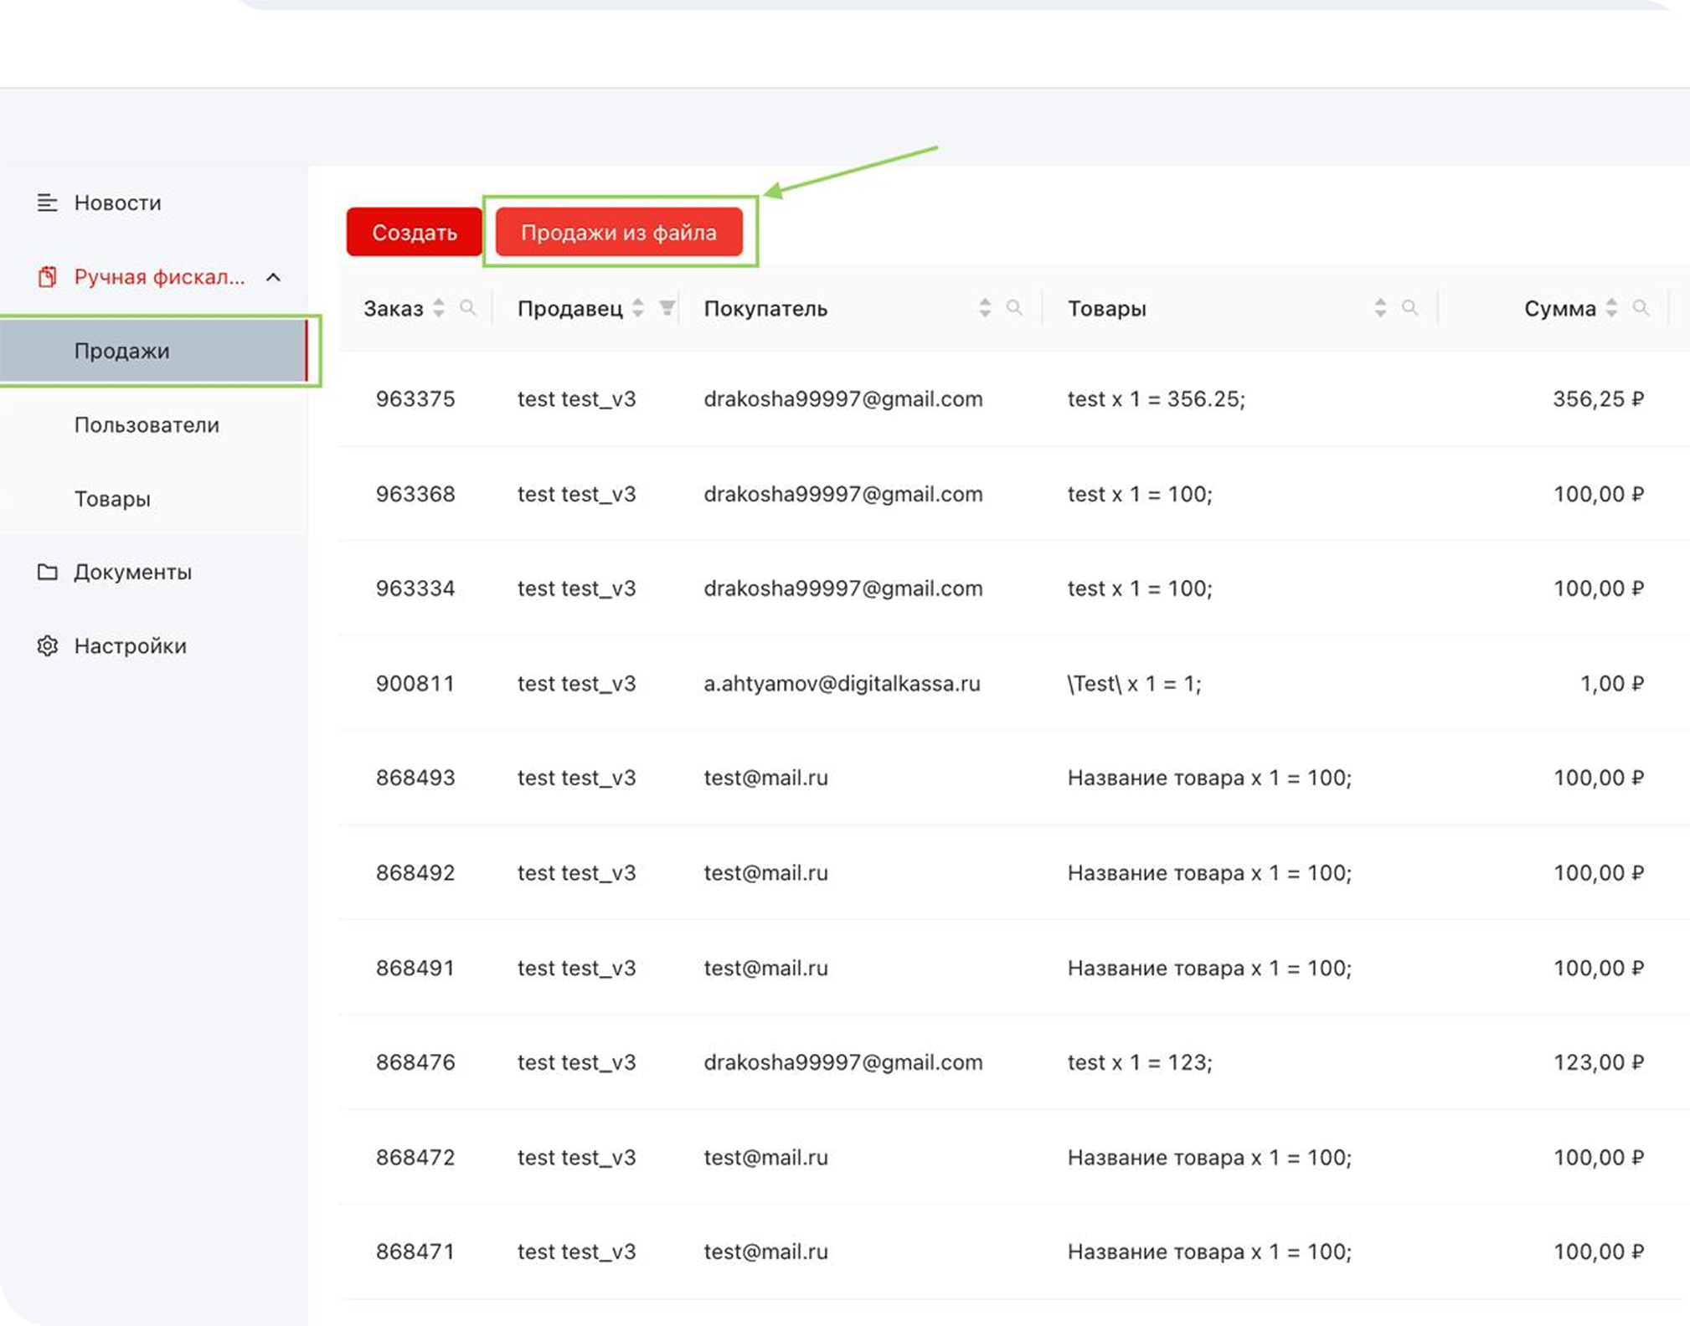Image resolution: width=1690 pixels, height=1326 pixels.
Task: Select order row 963375
Action: (415, 399)
